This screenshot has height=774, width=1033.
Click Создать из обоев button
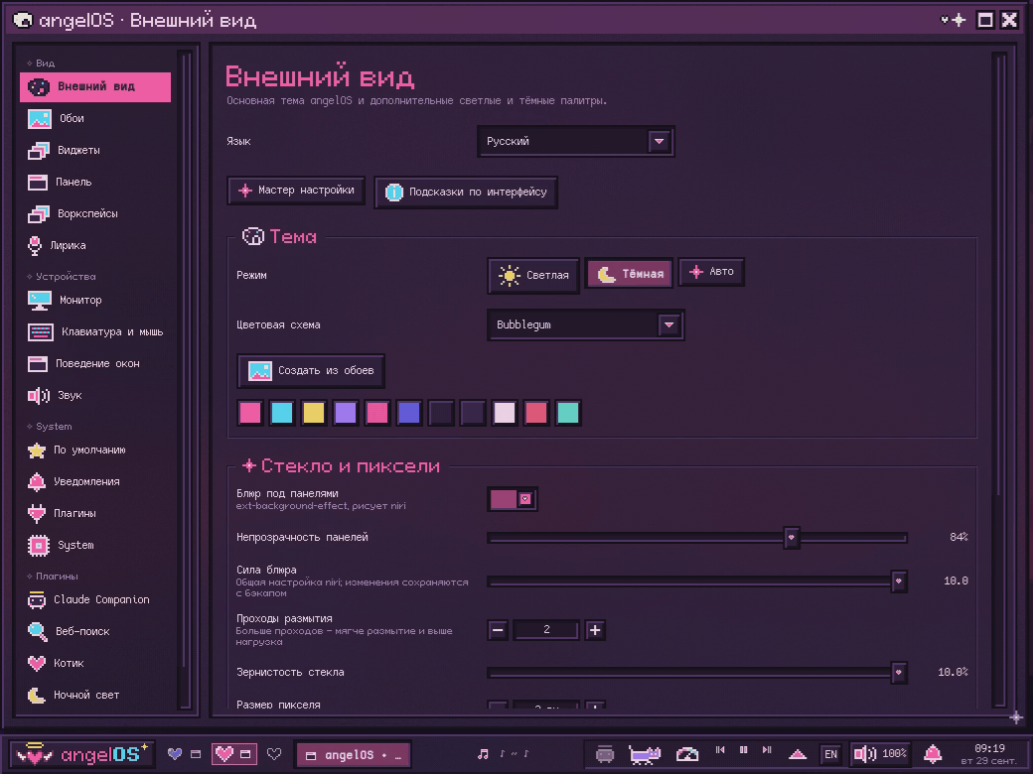click(x=311, y=371)
